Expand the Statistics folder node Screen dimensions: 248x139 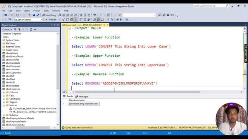[x=3, y=115]
